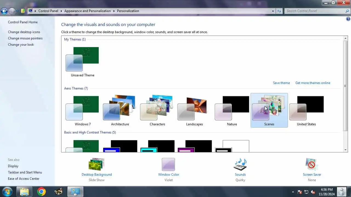Screen dimensions: 351x197
Task: Select the Windows 7 Aero theme
Action: click(83, 111)
